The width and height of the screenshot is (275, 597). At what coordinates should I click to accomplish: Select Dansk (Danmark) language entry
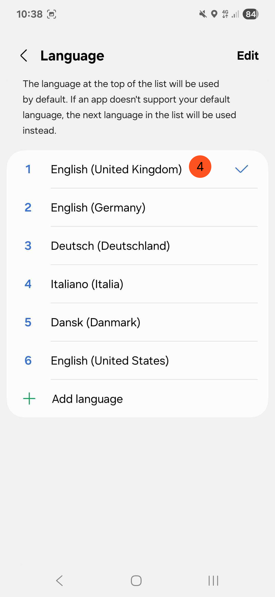coord(95,322)
